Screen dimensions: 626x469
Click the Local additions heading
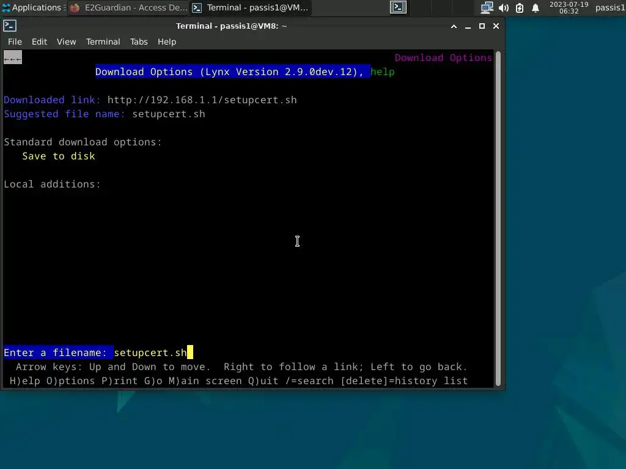coord(52,184)
